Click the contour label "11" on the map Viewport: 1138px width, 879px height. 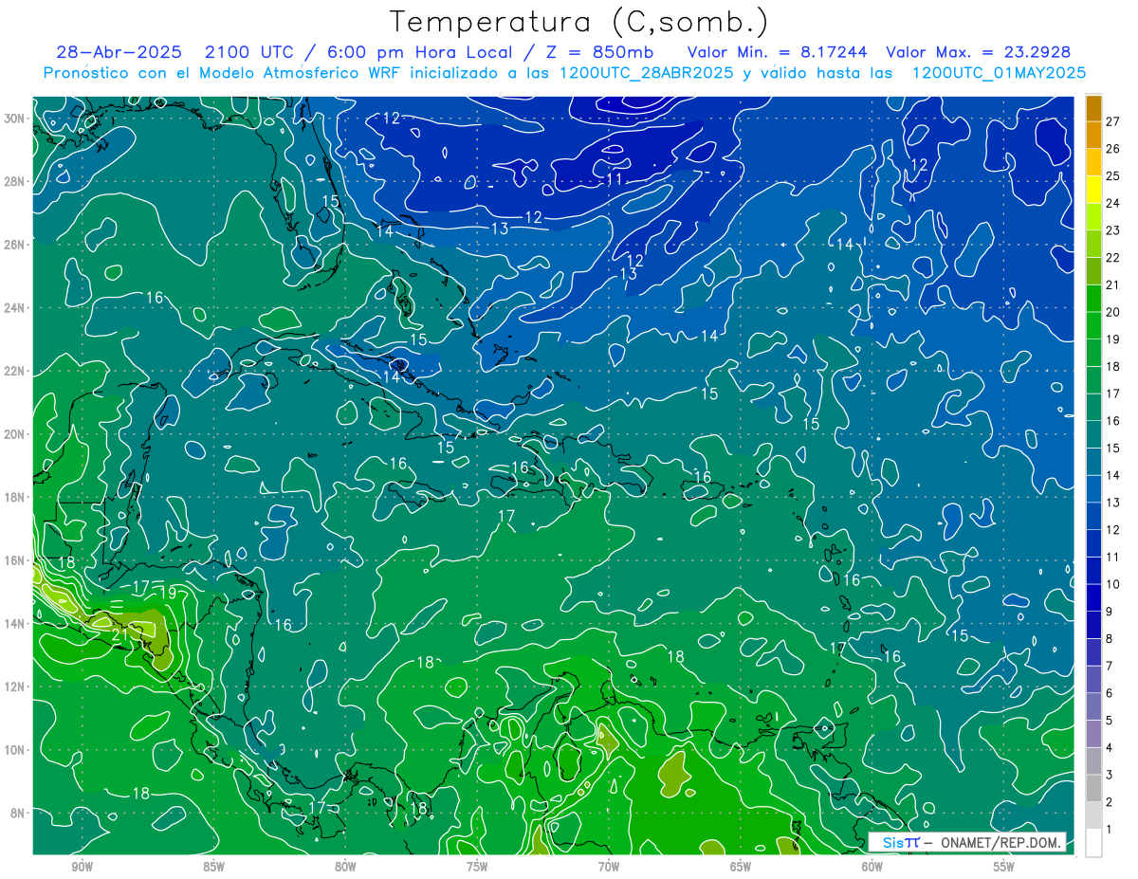pos(615,178)
